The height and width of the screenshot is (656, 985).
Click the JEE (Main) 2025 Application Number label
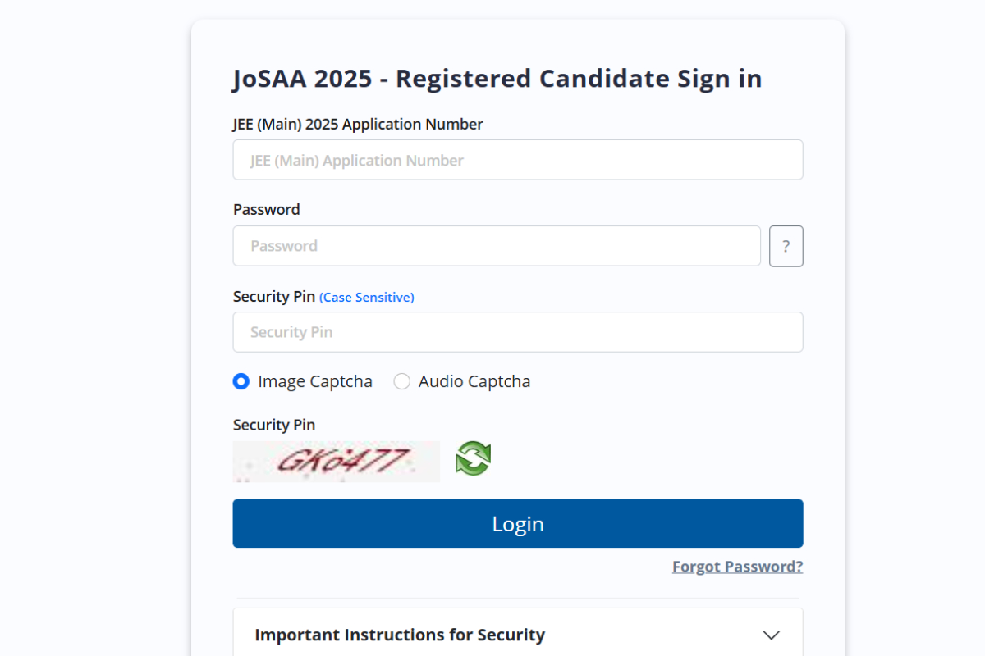point(358,125)
